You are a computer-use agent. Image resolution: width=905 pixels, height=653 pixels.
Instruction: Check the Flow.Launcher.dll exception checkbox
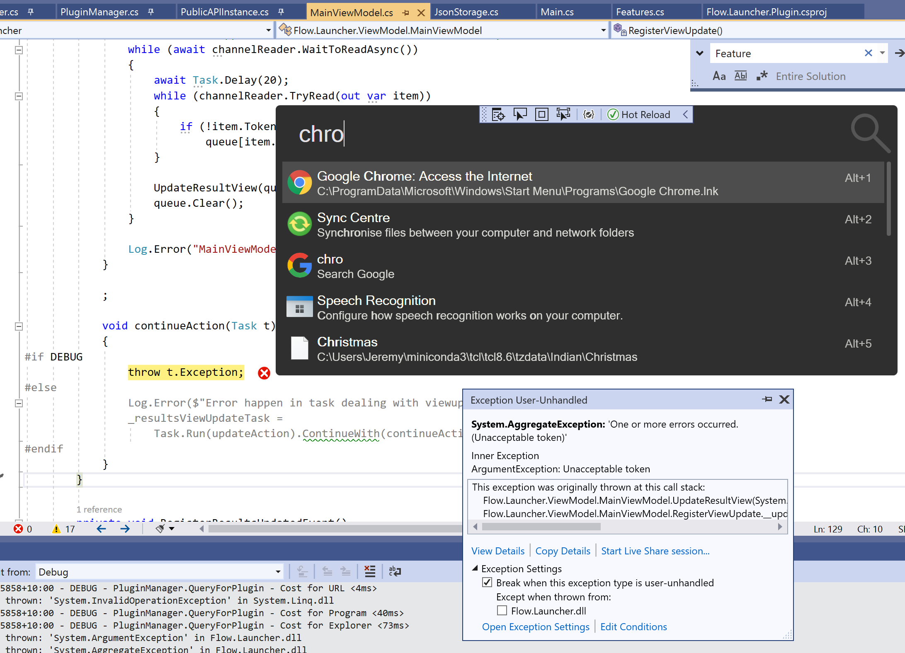(502, 611)
